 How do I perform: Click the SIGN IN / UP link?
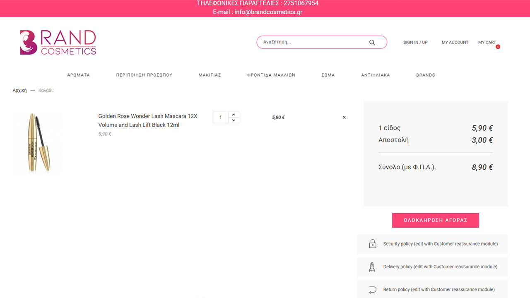coord(415,42)
